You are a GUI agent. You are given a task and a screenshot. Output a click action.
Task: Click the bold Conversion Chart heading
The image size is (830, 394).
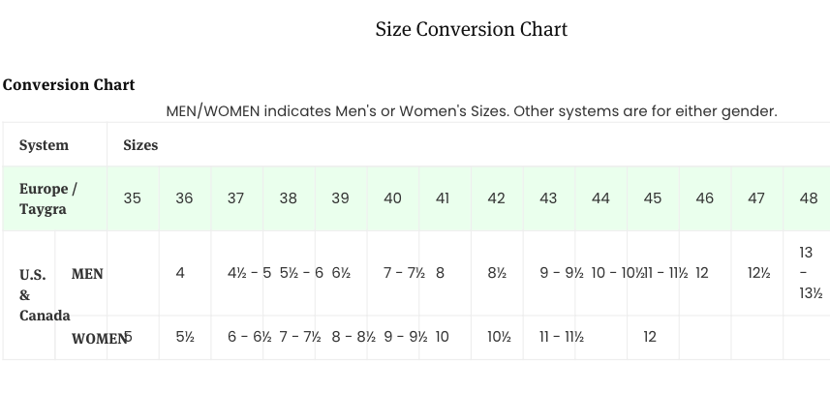point(69,84)
